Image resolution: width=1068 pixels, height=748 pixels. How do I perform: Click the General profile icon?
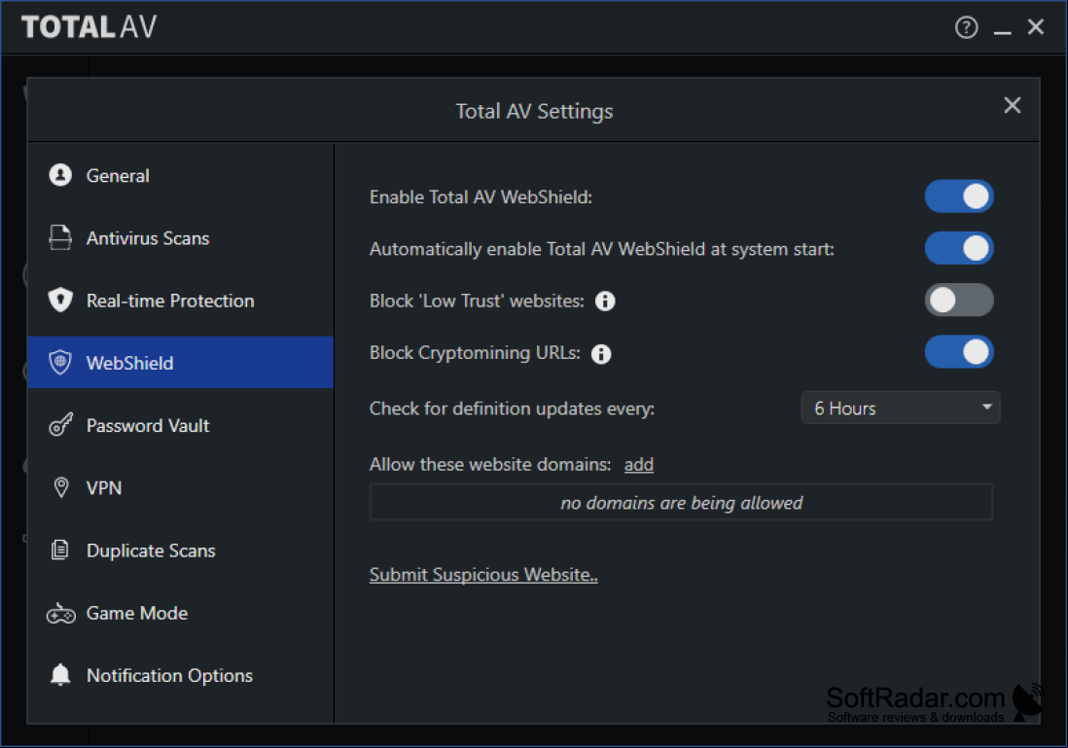60,175
